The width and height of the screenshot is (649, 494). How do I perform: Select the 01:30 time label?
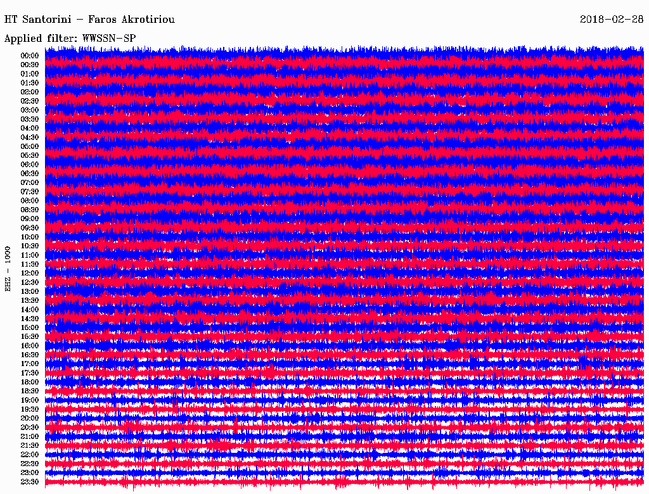pyautogui.click(x=30, y=83)
